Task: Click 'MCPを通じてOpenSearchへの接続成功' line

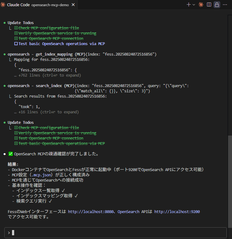Action: [x=46, y=180]
